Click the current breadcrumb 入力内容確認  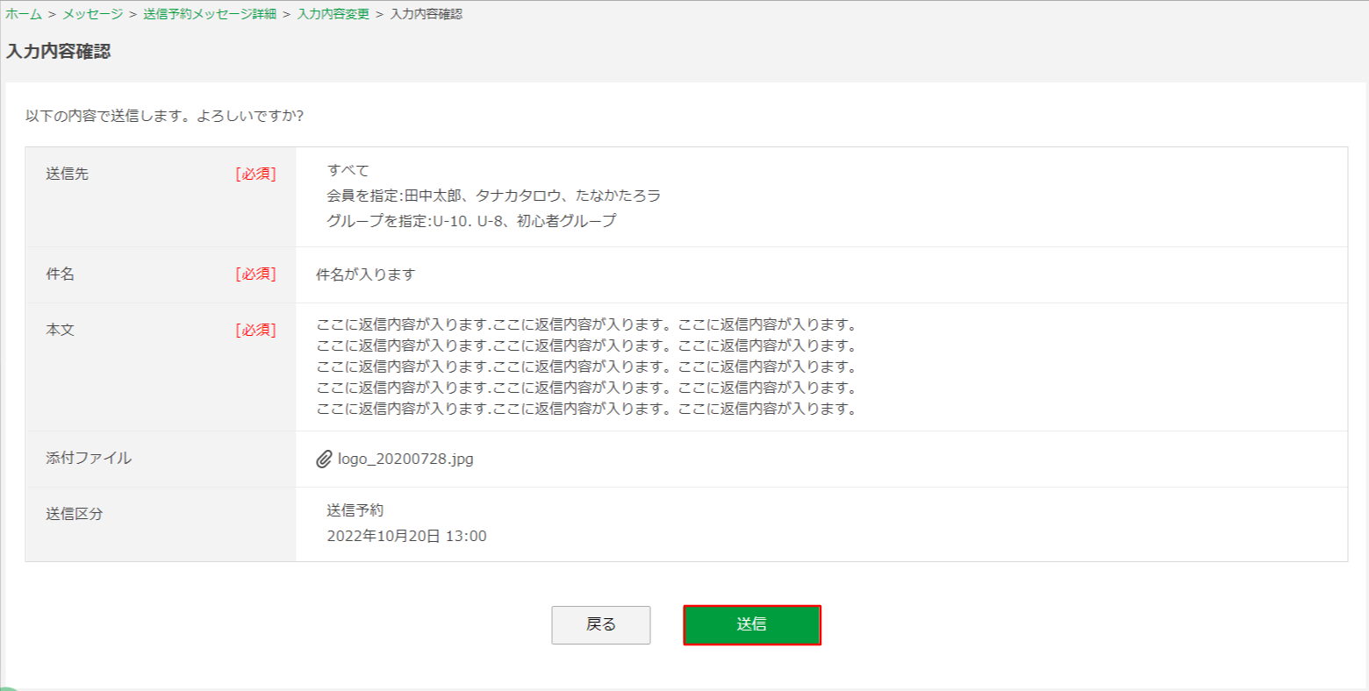pos(426,14)
